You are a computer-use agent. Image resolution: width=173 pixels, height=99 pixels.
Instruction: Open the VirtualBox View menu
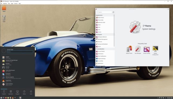9,4
